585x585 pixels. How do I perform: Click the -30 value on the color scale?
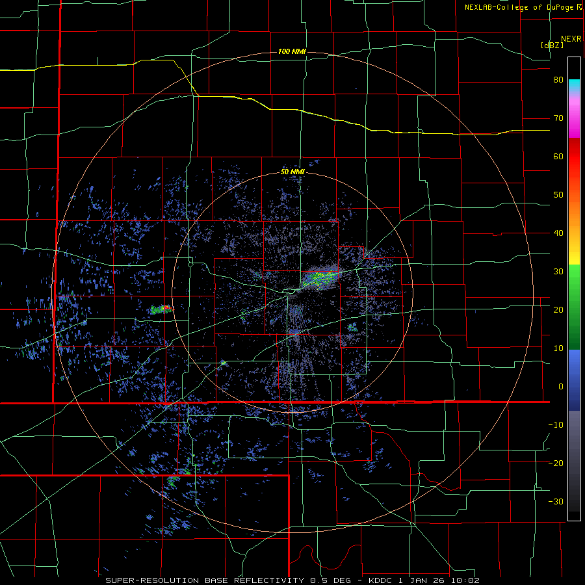pos(556,502)
